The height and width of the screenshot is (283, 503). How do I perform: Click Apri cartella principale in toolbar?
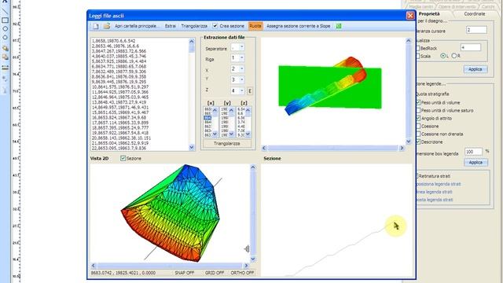pyautogui.click(x=136, y=26)
